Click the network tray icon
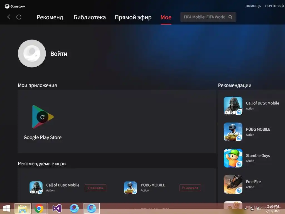The height and width of the screenshot is (214, 285). coord(252,209)
